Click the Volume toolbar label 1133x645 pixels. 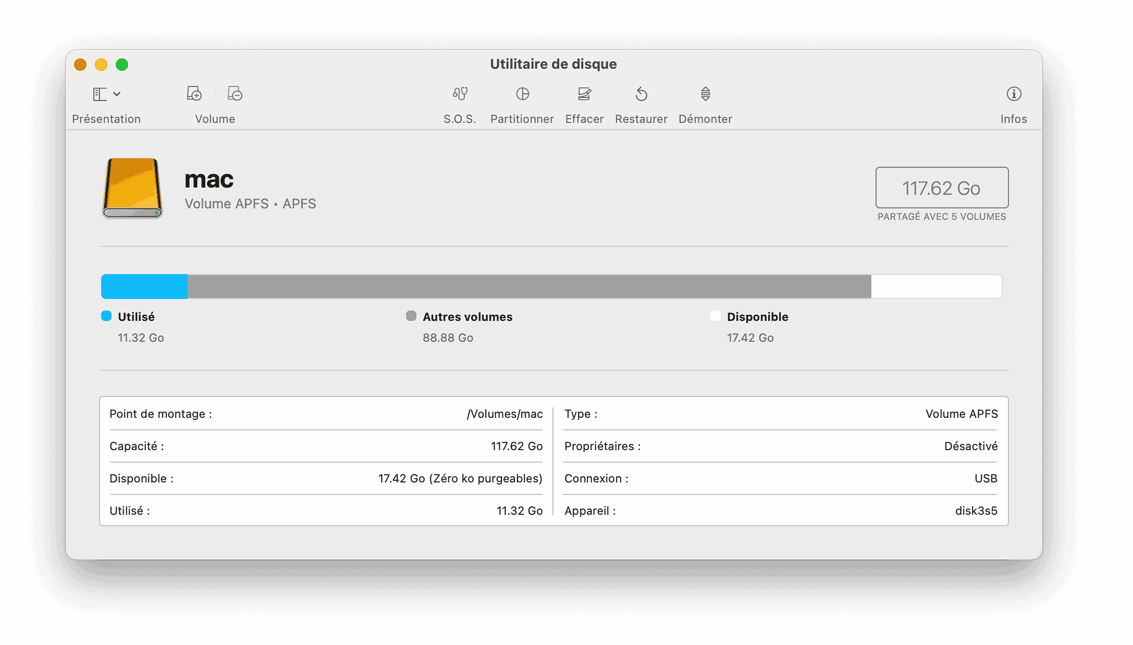(215, 119)
